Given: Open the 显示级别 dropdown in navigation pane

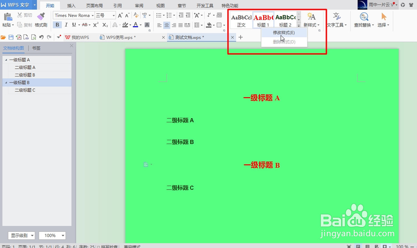Looking at the screenshot, I should tap(21, 236).
